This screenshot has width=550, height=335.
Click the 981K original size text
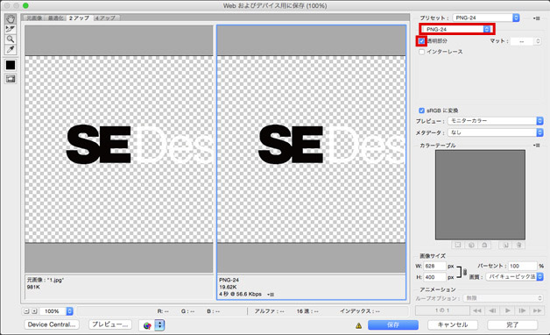pos(33,287)
